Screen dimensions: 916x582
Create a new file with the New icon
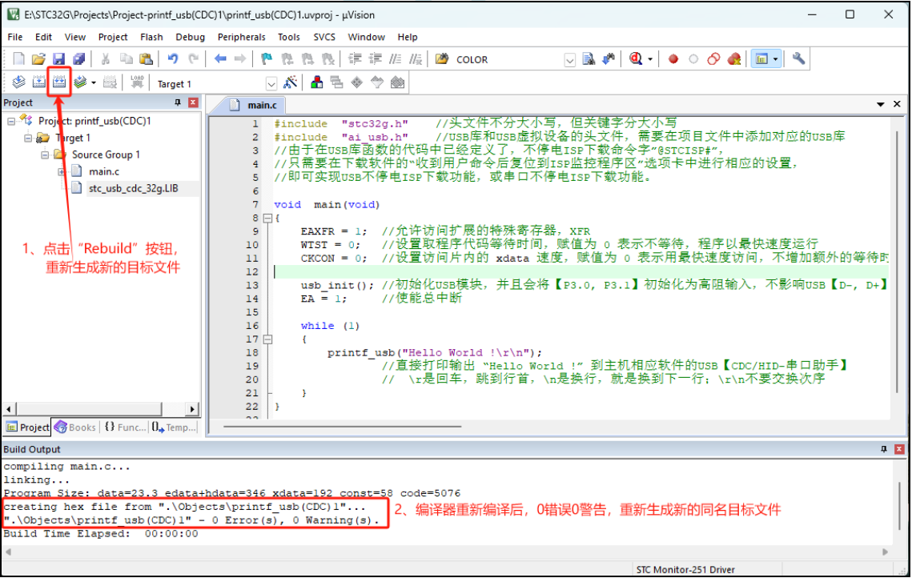click(19, 59)
